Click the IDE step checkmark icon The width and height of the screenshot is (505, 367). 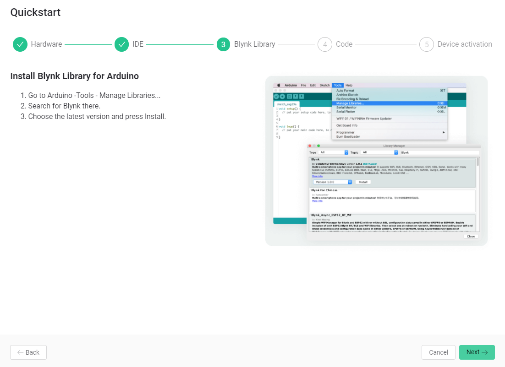tap(122, 44)
